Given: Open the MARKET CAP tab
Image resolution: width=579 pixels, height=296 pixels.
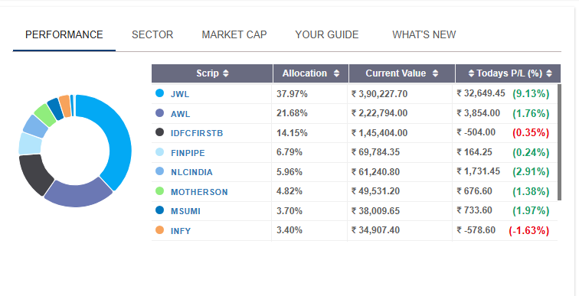Looking at the screenshot, I should 234,34.
